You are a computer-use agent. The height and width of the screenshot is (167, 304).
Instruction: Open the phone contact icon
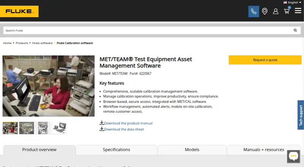click(253, 11)
